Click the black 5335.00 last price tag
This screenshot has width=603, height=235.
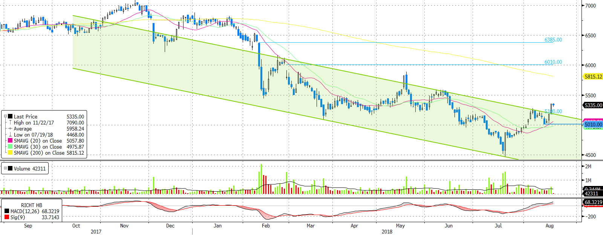click(593, 105)
